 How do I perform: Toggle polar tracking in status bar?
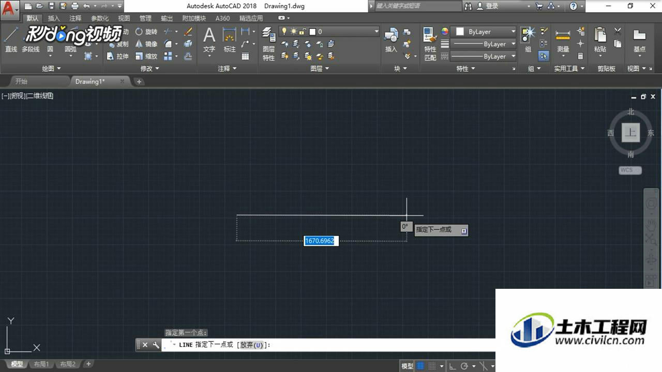464,366
